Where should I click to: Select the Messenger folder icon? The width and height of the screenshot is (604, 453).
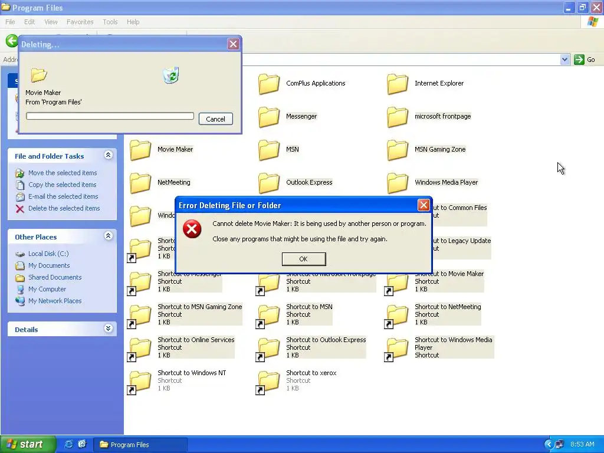269,117
